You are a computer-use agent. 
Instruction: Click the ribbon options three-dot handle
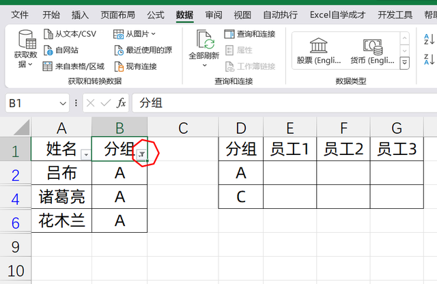[76, 103]
